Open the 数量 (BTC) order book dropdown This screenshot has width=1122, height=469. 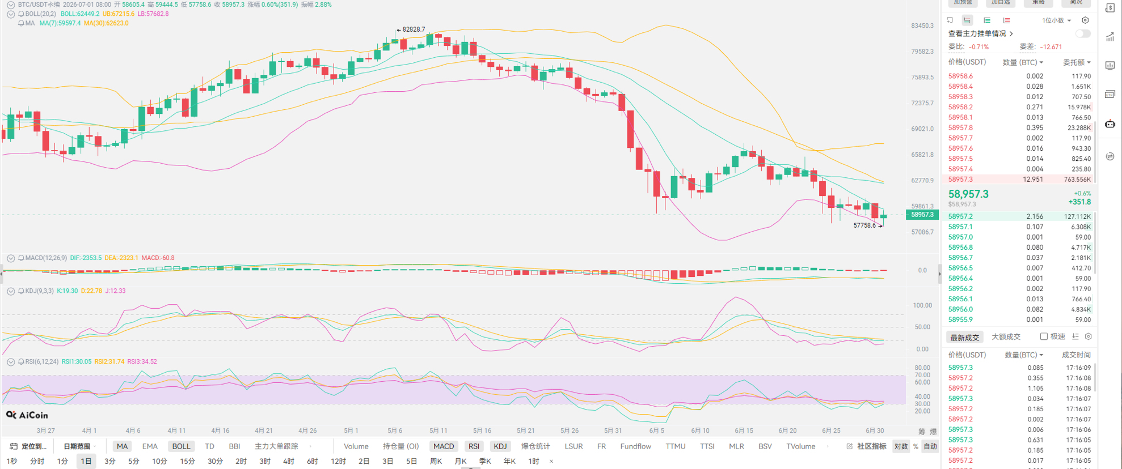tap(1023, 62)
